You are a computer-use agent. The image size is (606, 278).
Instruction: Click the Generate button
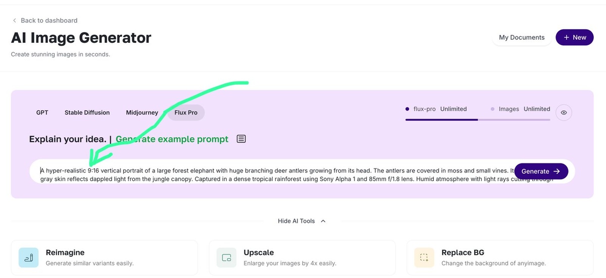tap(541, 171)
